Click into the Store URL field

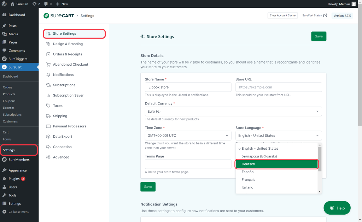[279, 87]
